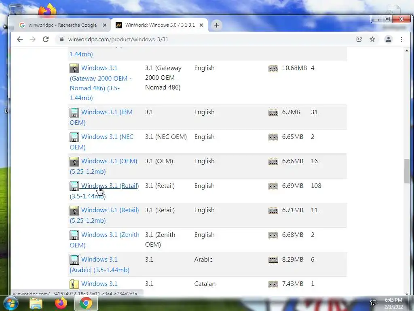Click zip archive icon of Catalan row
Screen dimensions: 414x311
click(74, 284)
